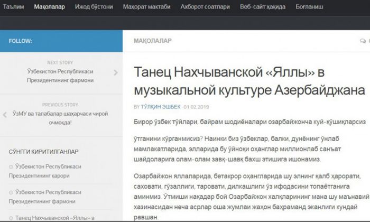Click bullet icon beside Президентининг қарори

(x=11, y=167)
